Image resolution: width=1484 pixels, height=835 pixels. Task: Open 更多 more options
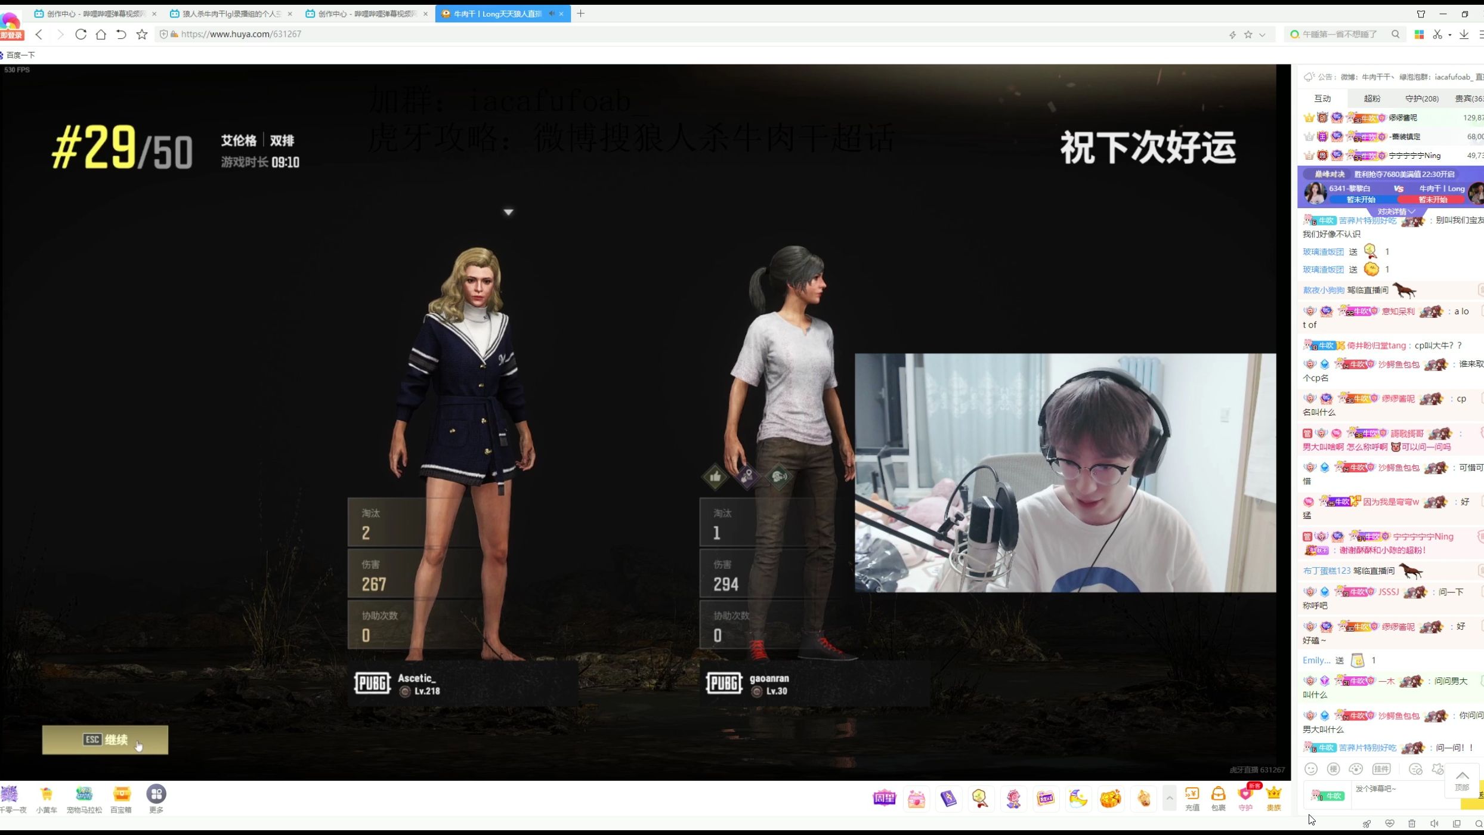click(156, 800)
